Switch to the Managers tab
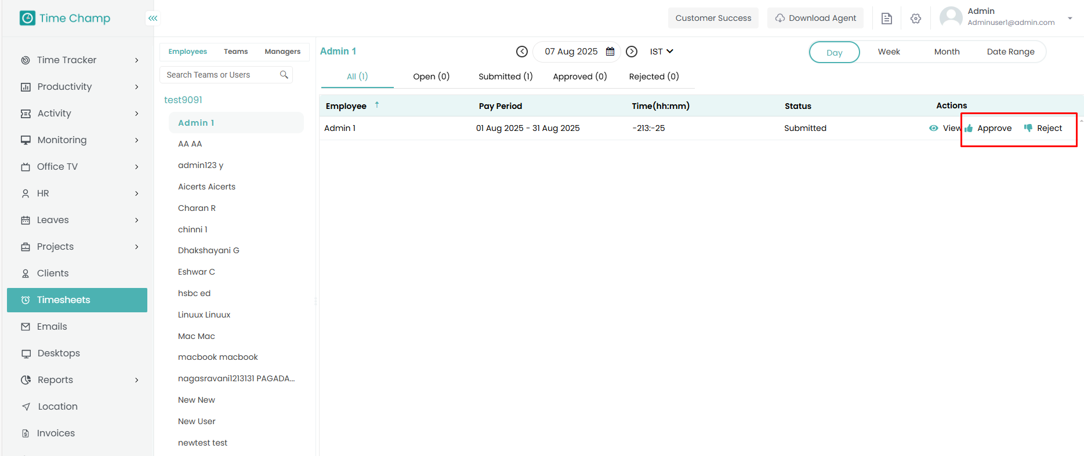Viewport: 1084px width, 456px height. [282, 52]
